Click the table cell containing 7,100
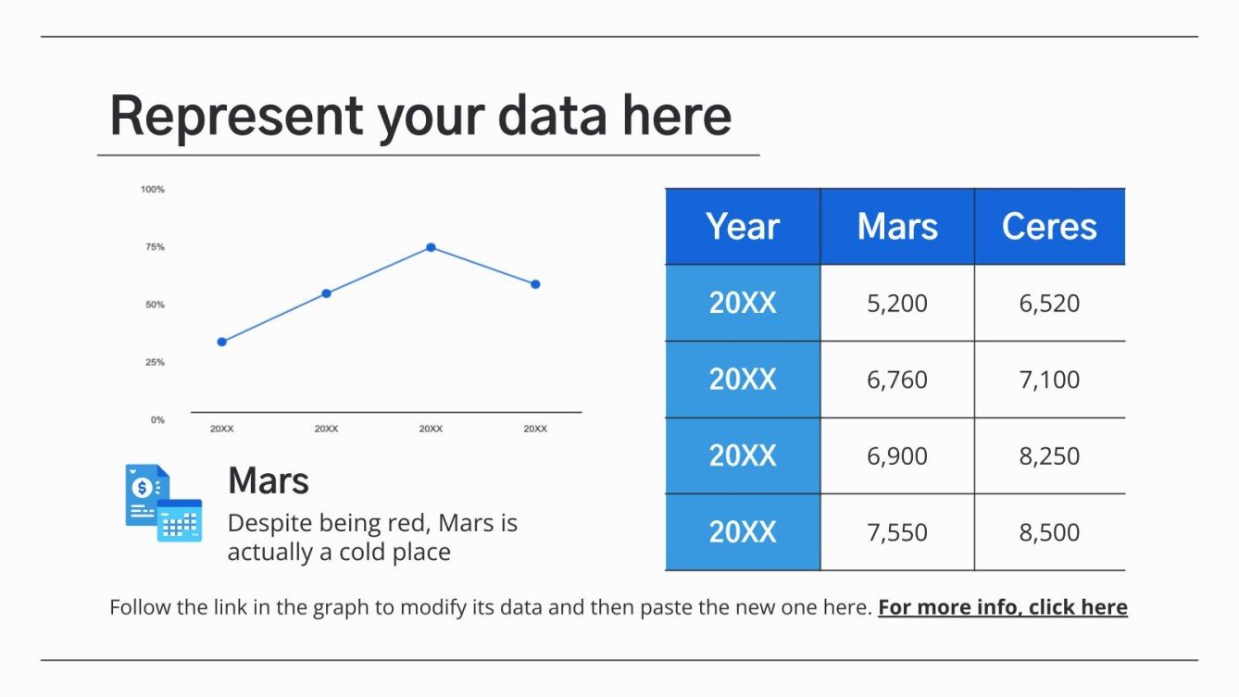 pyautogui.click(x=1049, y=380)
